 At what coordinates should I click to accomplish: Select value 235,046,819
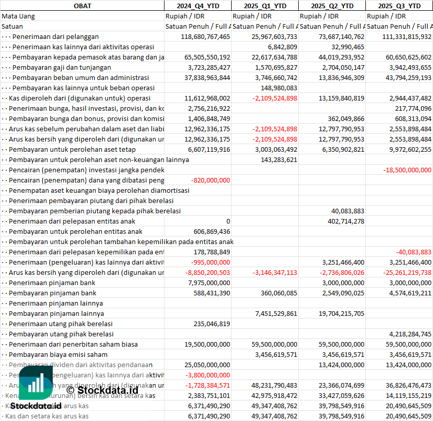(212, 323)
